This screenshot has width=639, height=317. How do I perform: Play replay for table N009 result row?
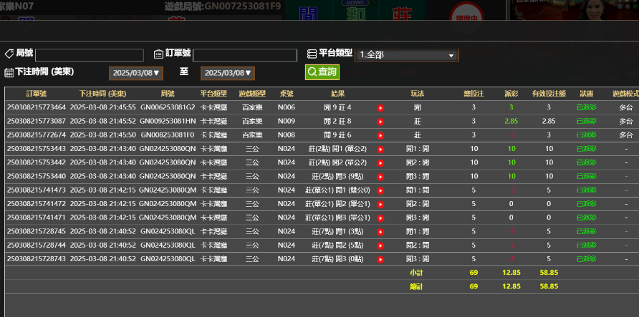point(380,121)
